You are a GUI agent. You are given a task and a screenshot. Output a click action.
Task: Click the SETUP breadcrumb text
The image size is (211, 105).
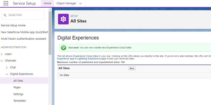pos(74,16)
